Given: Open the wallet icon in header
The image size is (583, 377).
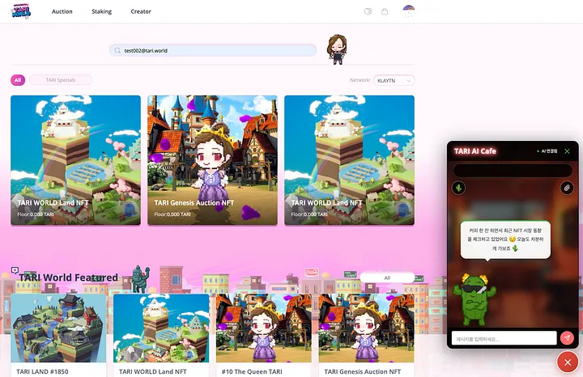Looking at the screenshot, I should click(x=368, y=11).
